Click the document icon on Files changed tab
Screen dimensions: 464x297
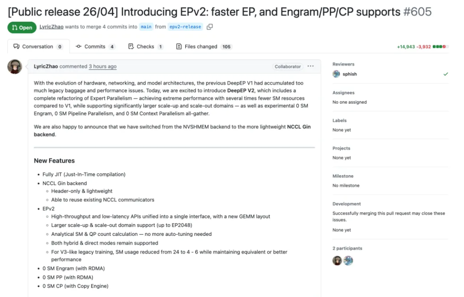(178, 46)
